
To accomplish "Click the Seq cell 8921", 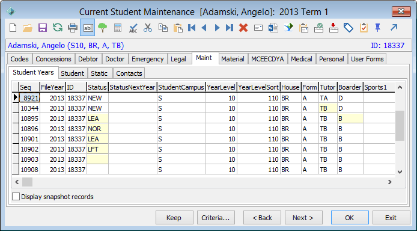I will pyautogui.click(x=29, y=98).
